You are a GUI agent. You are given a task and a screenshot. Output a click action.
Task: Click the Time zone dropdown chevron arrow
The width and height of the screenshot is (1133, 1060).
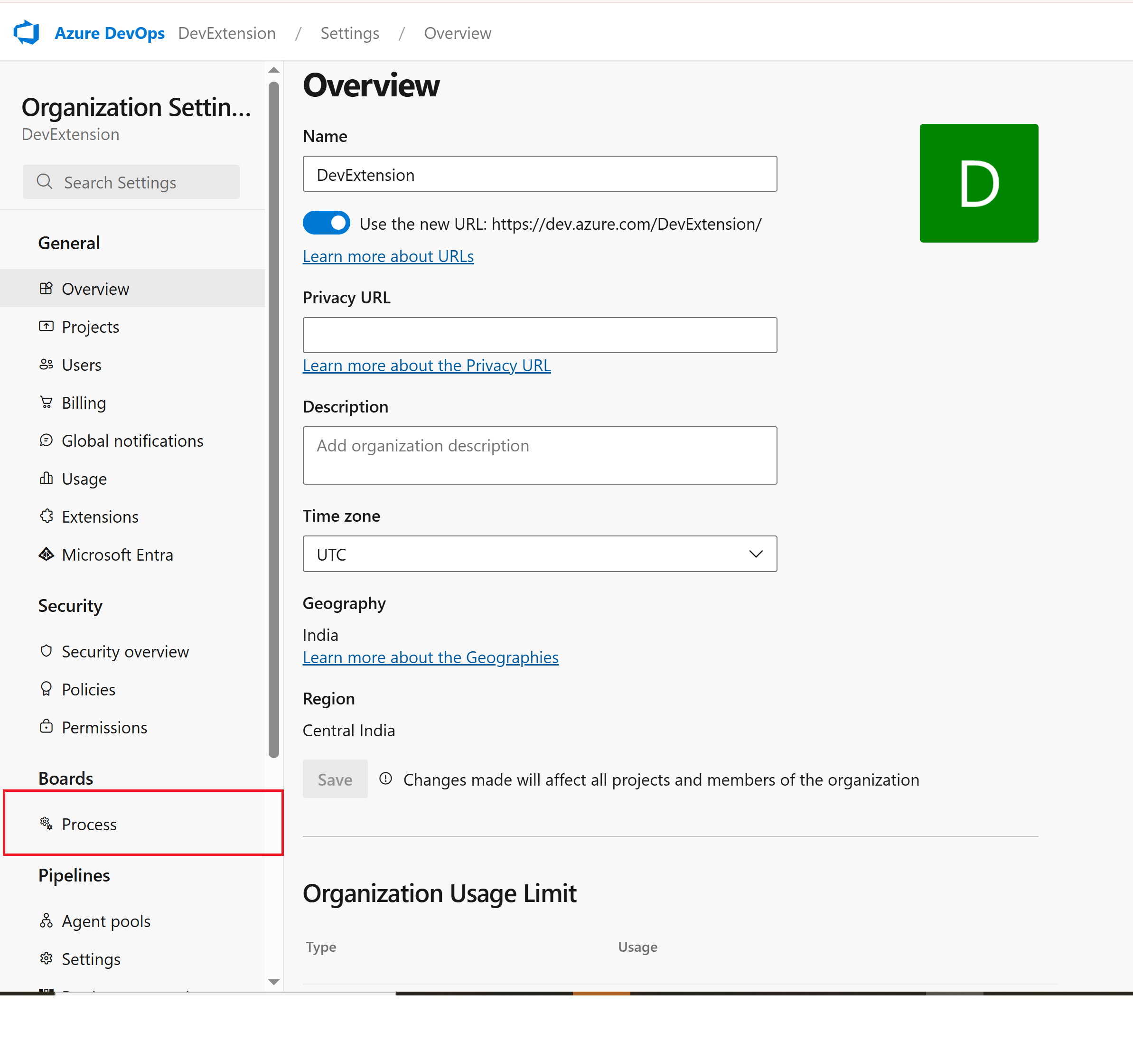tap(756, 554)
